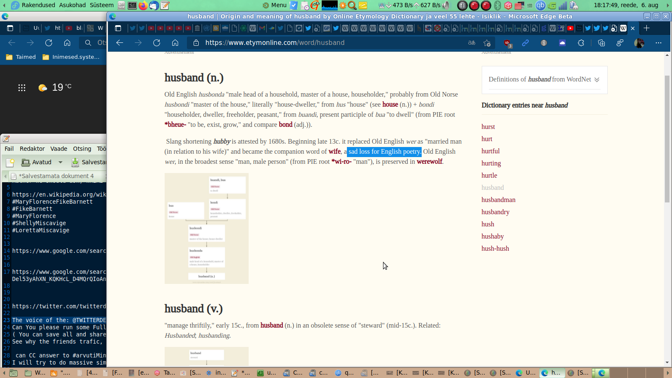Open home page in the etymonline Edge window
The image size is (672, 378).
[x=175, y=43]
